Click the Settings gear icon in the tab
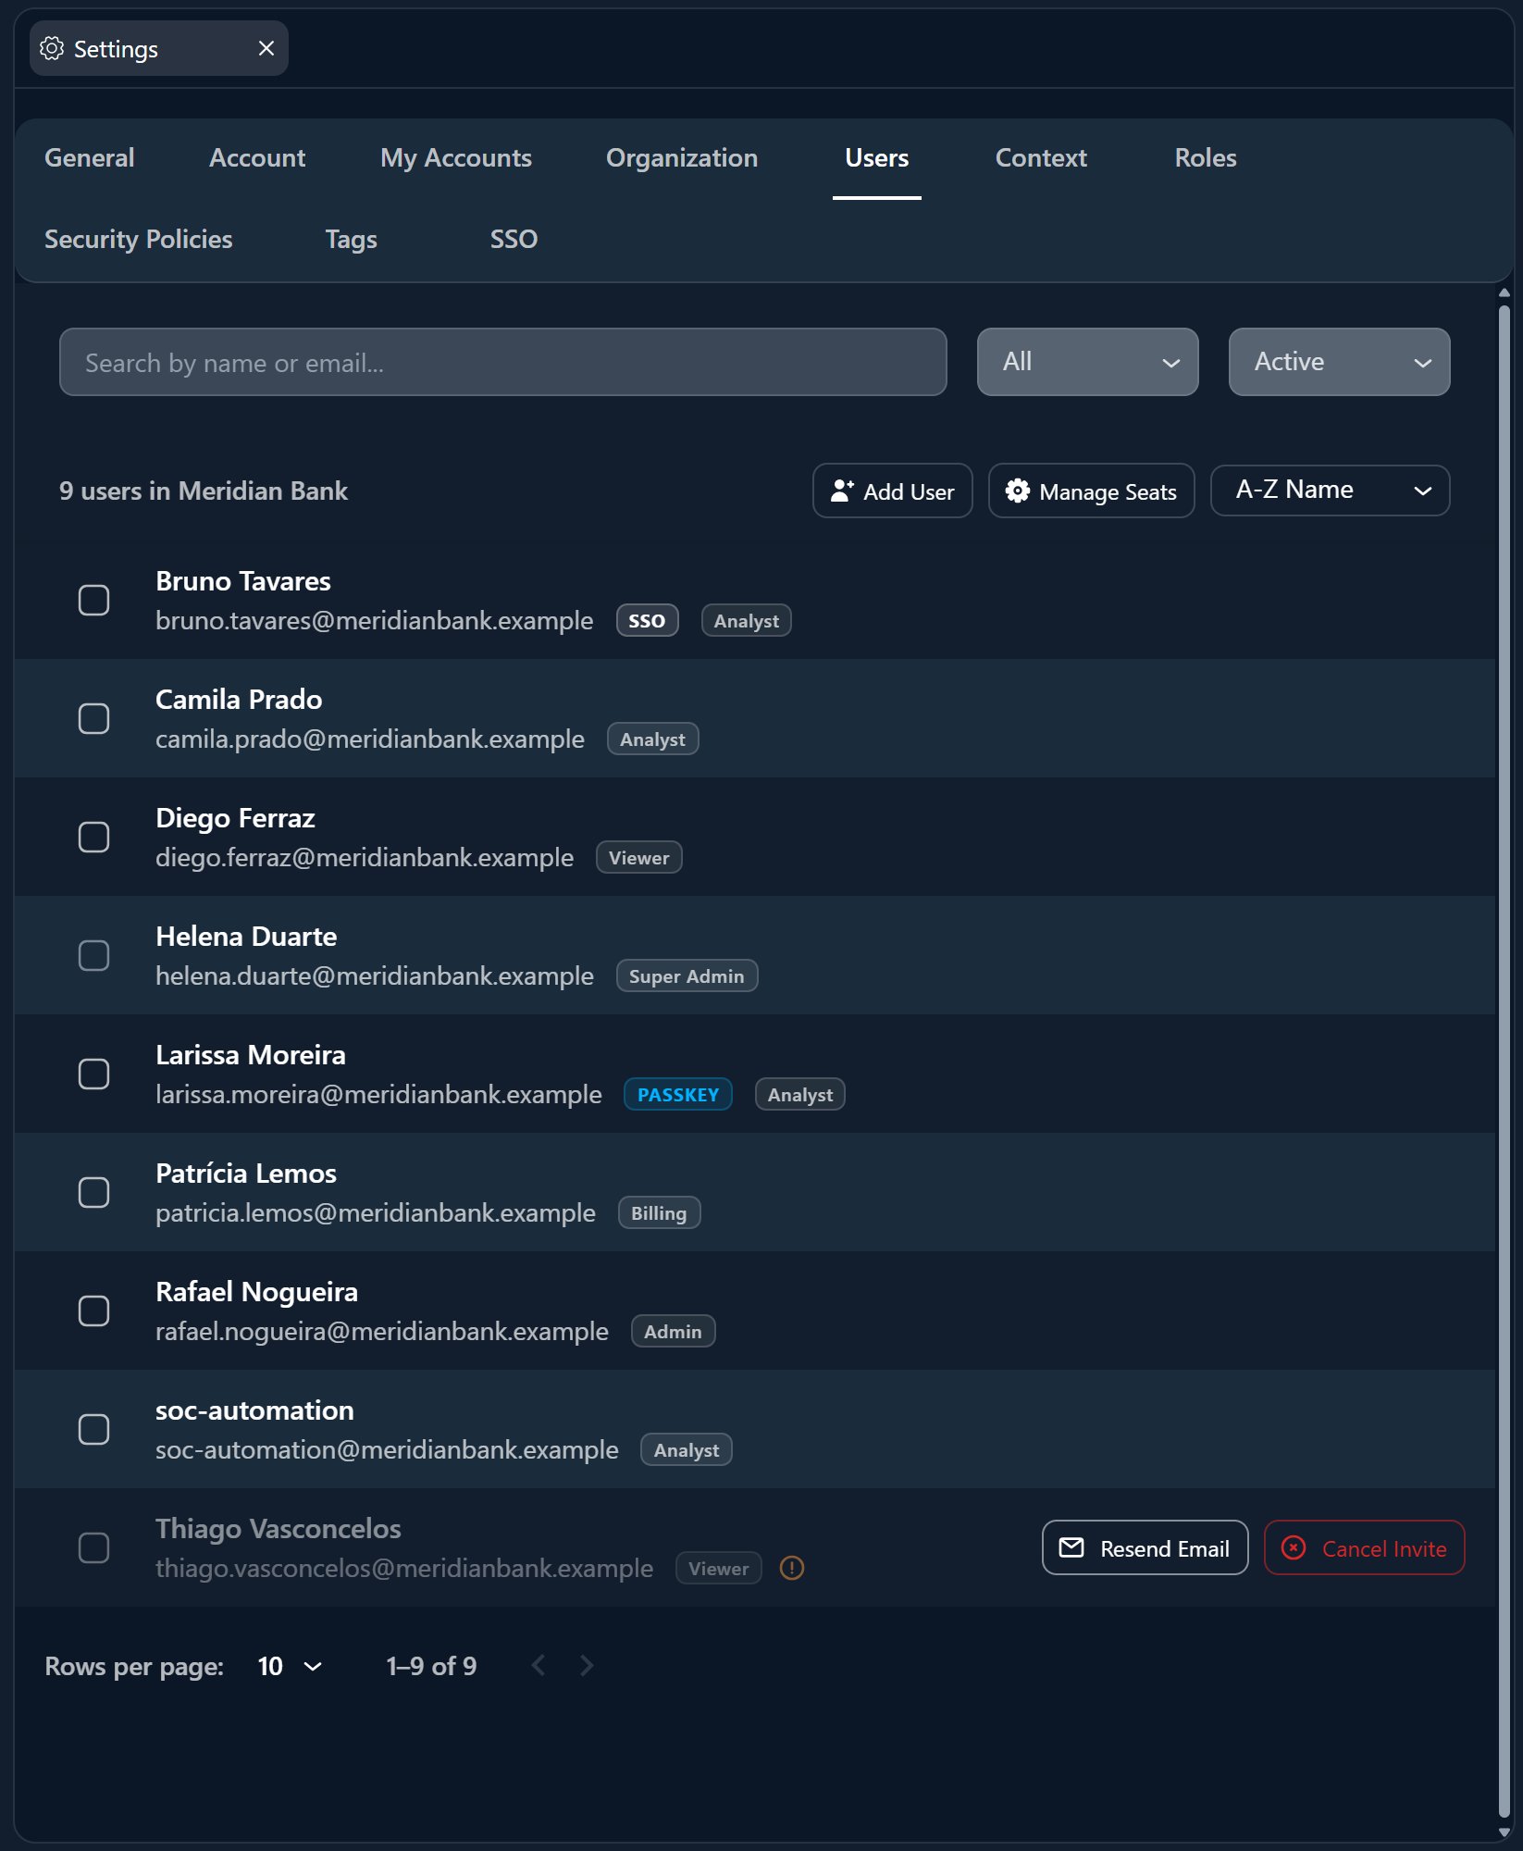Viewport: 1523px width, 1851px height. [52, 48]
